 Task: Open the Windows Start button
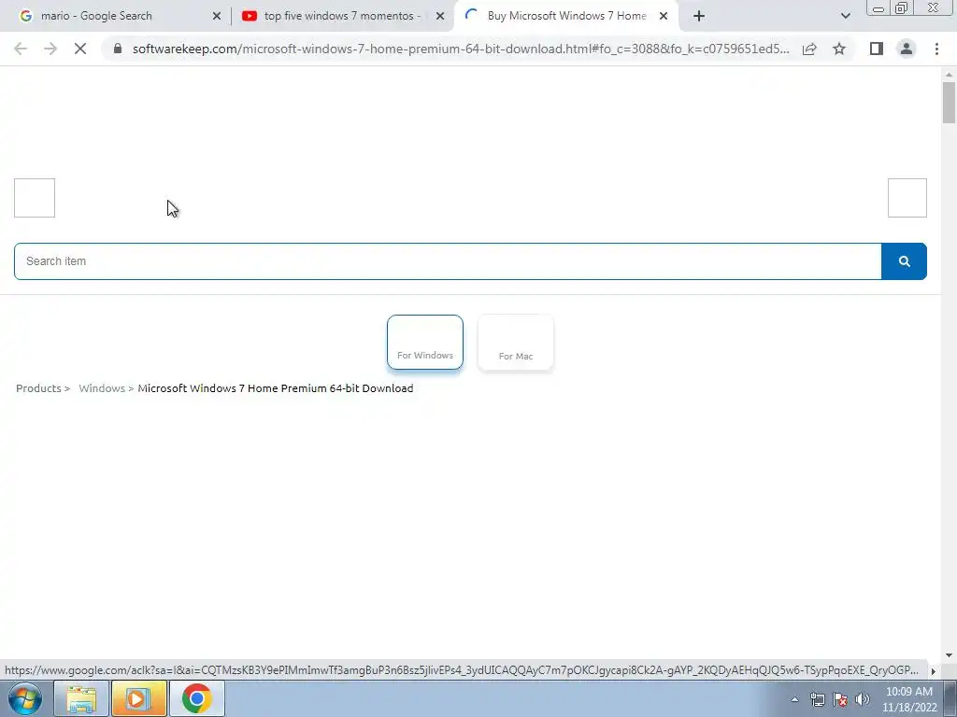(x=25, y=698)
